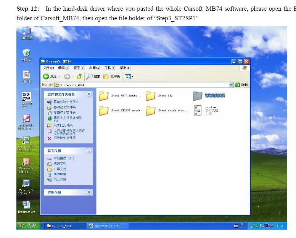Viewport: 296px width, 238px height.
Task: Open the Help menu
Action: click(125, 68)
